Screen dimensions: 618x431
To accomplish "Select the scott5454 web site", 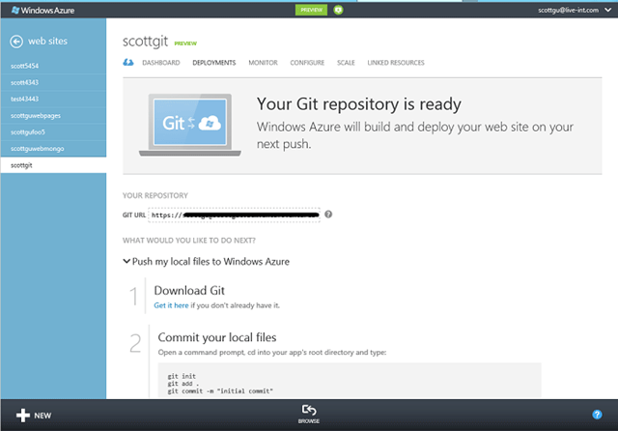I will coord(54,66).
